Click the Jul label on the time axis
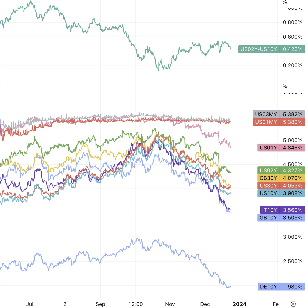 30,304
